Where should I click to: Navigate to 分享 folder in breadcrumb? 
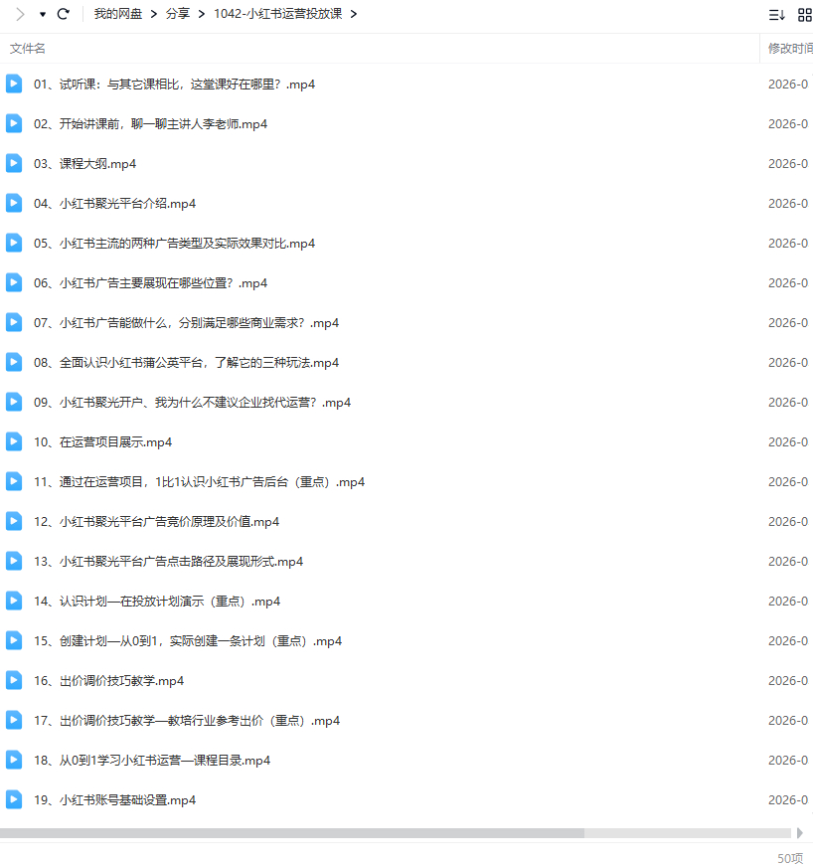coord(179,14)
